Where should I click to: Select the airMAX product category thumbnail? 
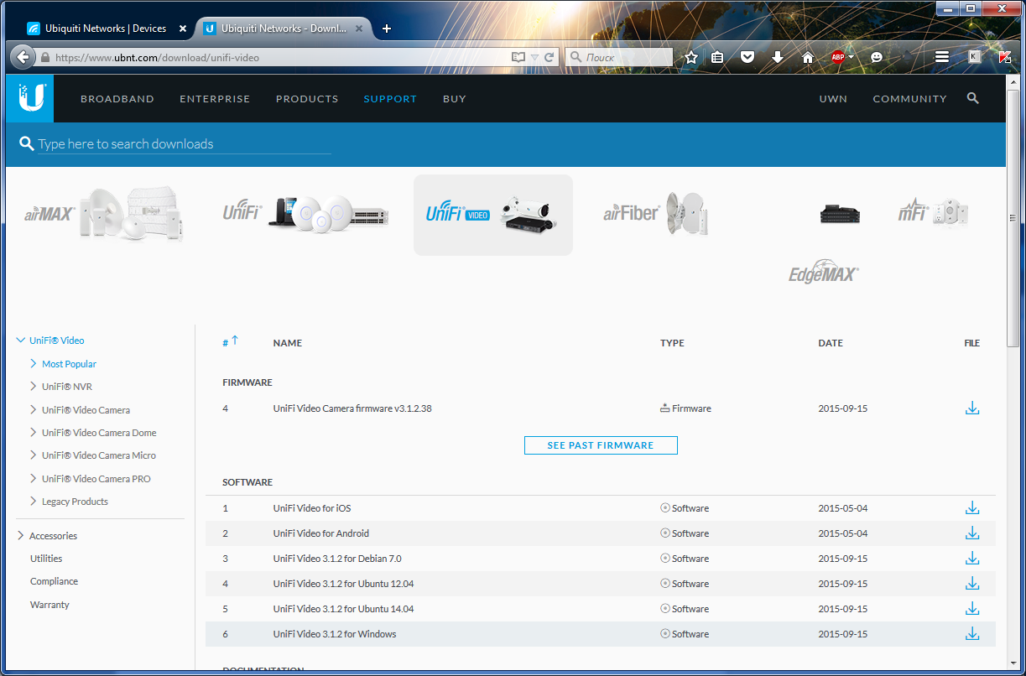pyautogui.click(x=104, y=214)
